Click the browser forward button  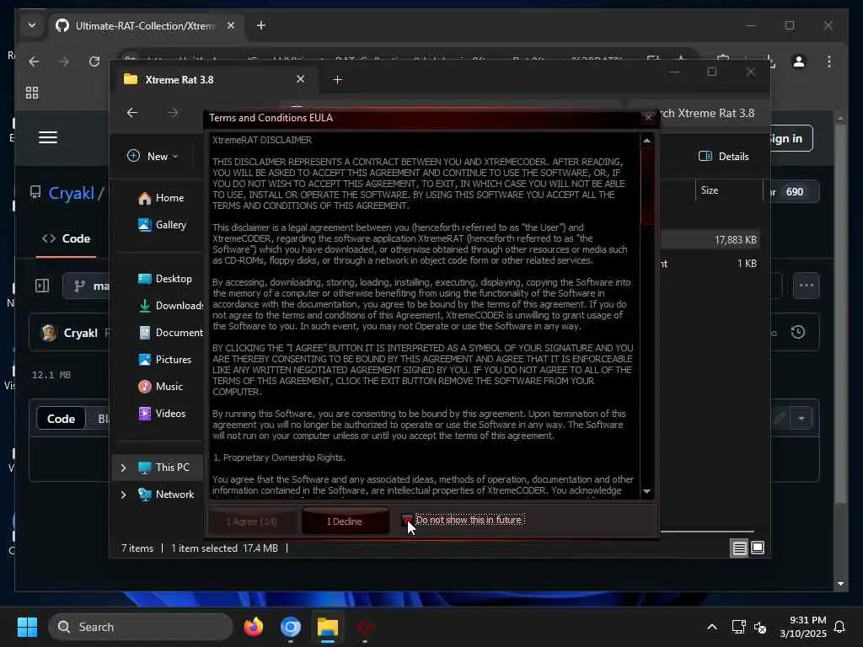point(64,61)
